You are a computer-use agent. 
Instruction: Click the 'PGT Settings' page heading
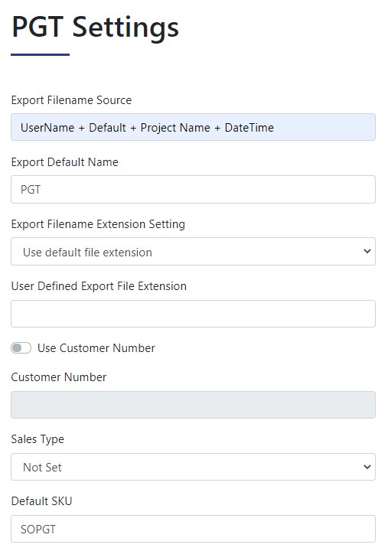coord(95,28)
